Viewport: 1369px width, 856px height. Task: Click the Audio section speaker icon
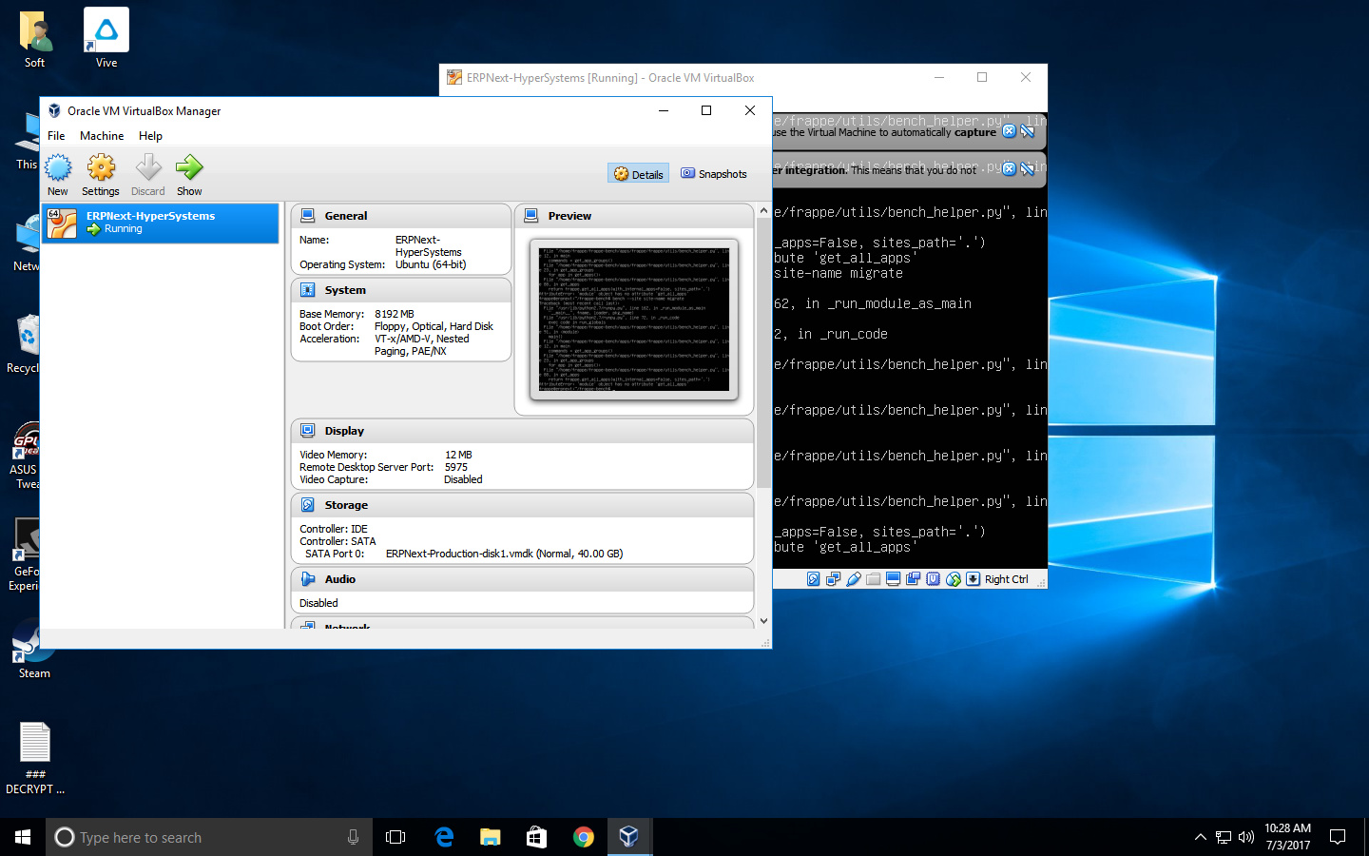308,579
